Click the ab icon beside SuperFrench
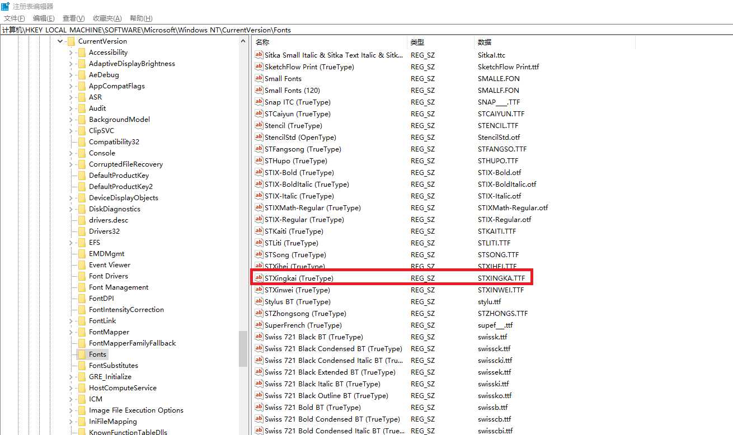The width and height of the screenshot is (733, 435). [259, 325]
